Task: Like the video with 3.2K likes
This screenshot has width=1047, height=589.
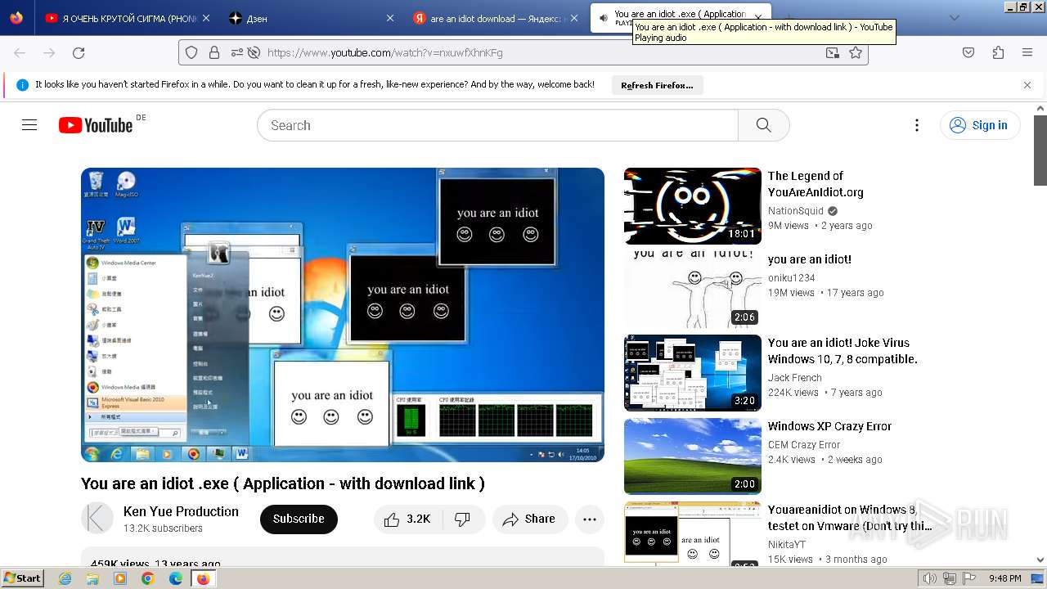Action: coord(407,519)
